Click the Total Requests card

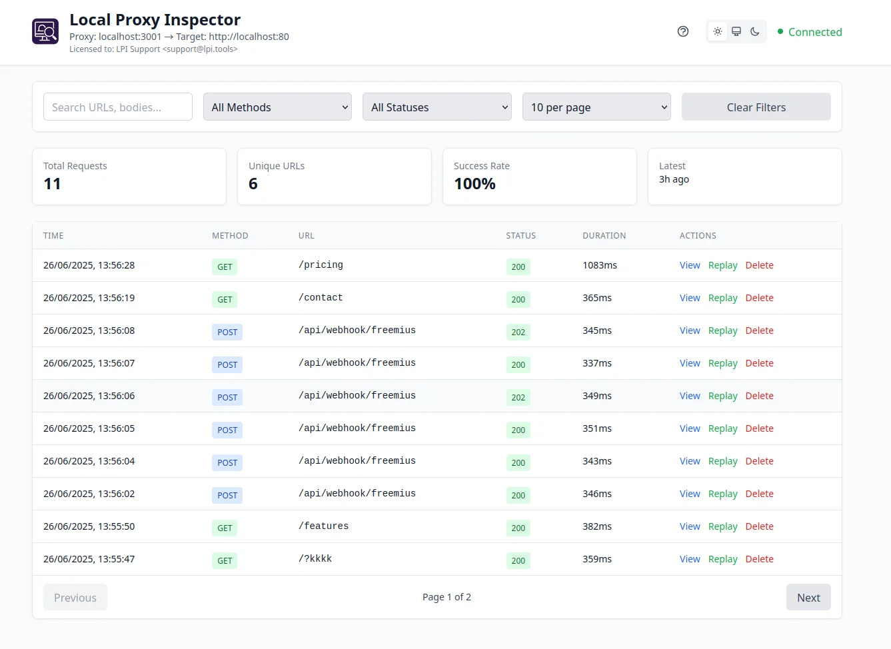(129, 177)
